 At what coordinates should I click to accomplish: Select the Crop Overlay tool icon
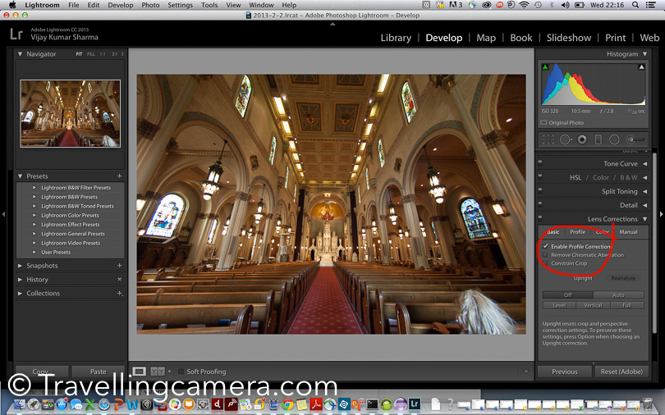(548, 139)
